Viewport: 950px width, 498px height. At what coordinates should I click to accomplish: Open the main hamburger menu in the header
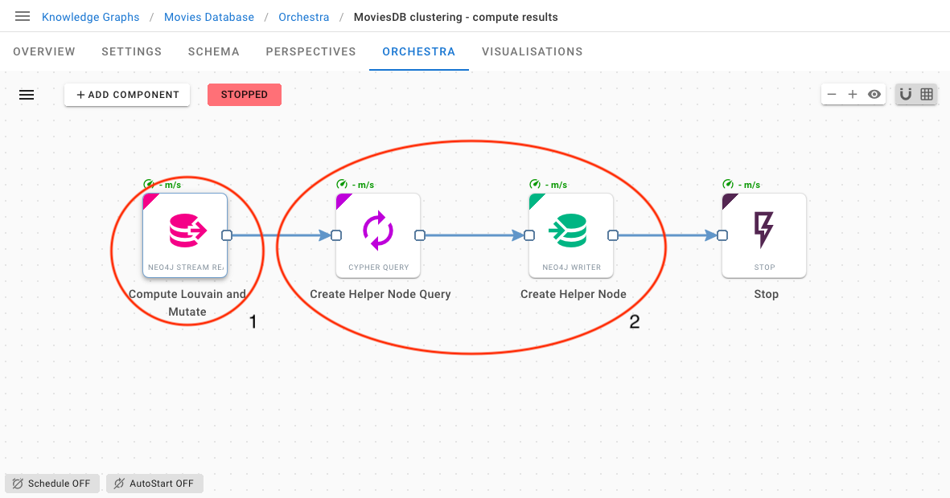23,16
